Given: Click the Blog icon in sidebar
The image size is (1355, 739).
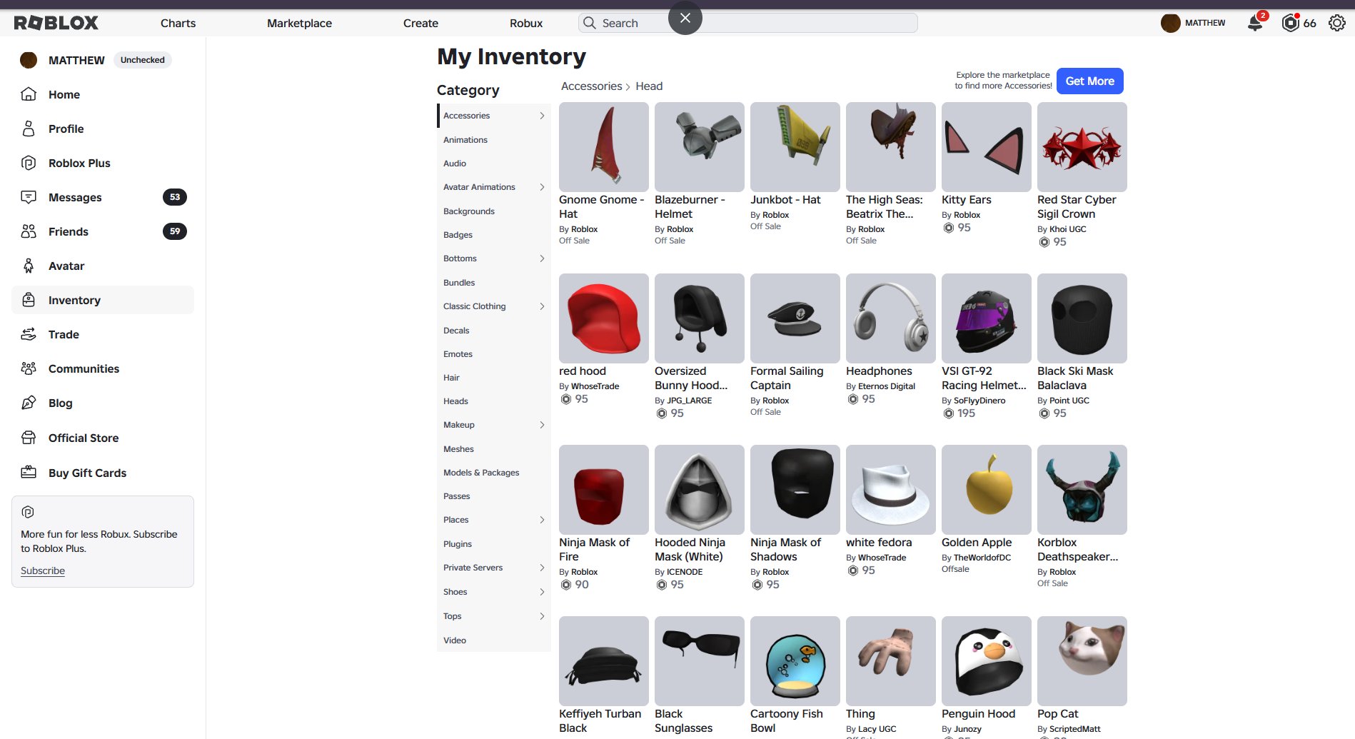Looking at the screenshot, I should tap(29, 403).
